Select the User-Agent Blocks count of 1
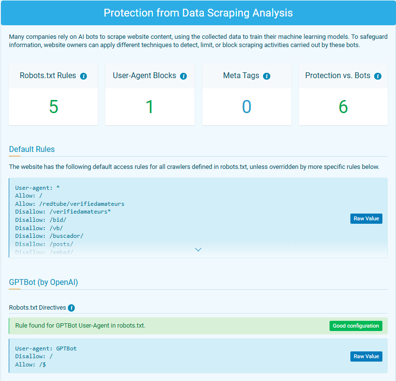Viewport: 396px width, 381px height. pos(149,107)
